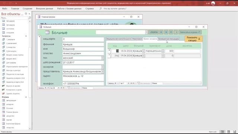Select the 'пациенты в марте 2024' query icon
The image size is (238, 134).
3,82
